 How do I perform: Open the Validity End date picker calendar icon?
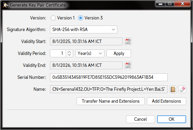pyautogui.click(x=128, y=65)
